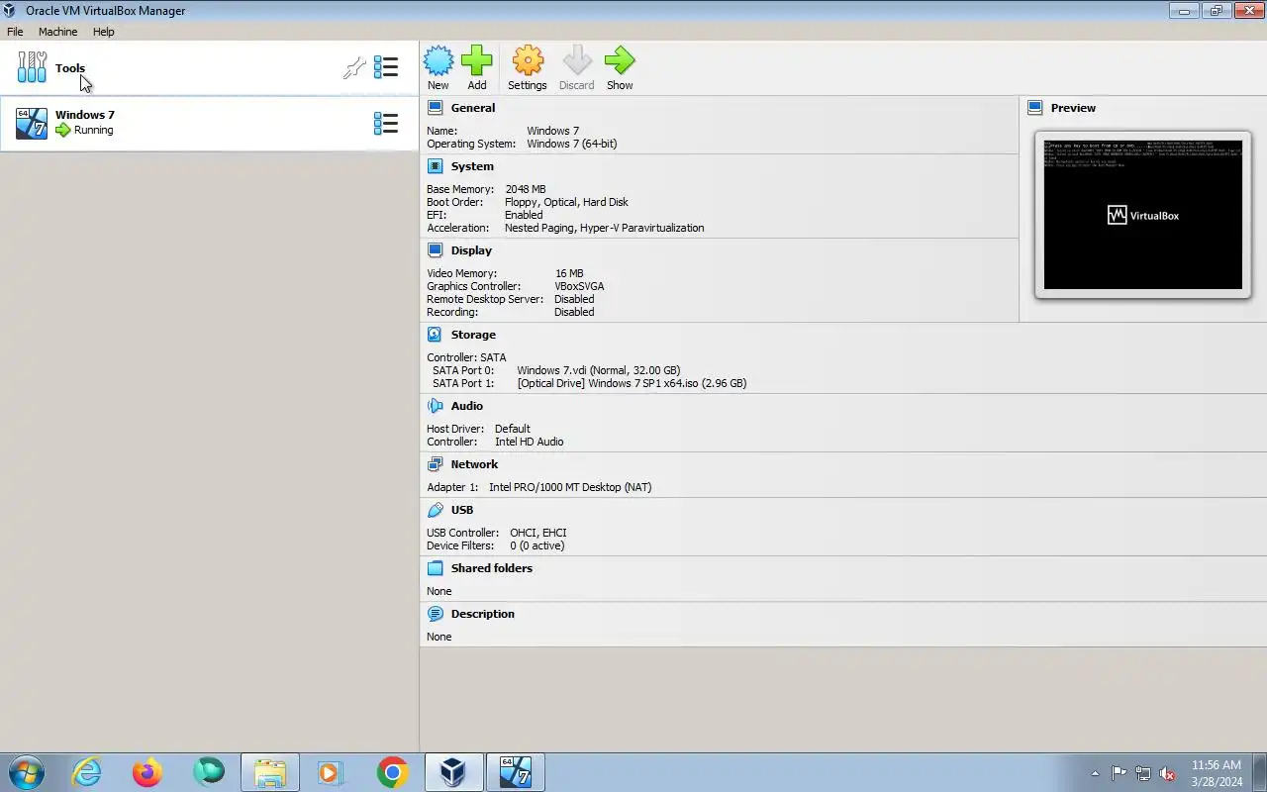The width and height of the screenshot is (1267, 792).
Task: Click the VM preview thumbnail
Action: [x=1143, y=215]
